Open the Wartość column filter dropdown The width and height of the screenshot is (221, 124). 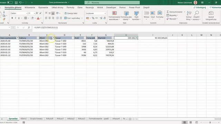click(x=113, y=38)
